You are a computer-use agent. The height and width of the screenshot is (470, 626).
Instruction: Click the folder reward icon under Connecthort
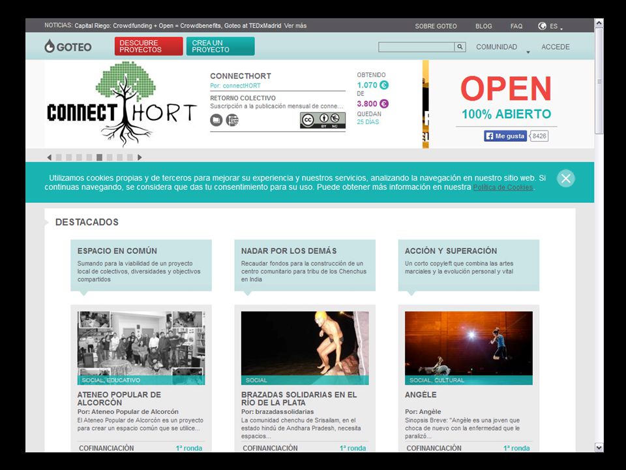coord(216,120)
